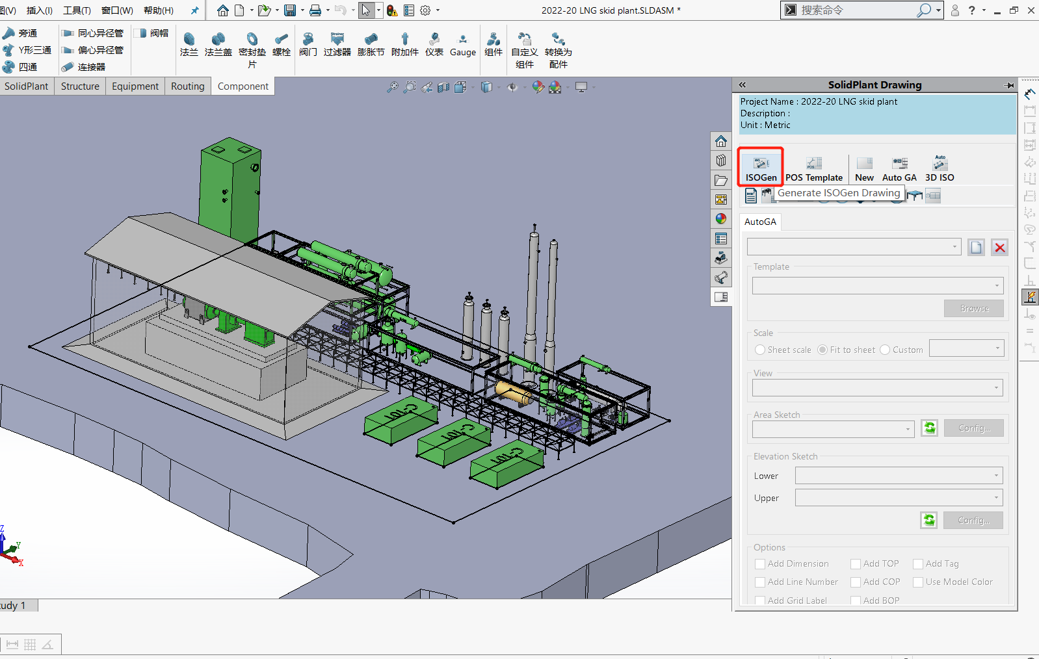The image size is (1039, 659).
Task: Insert a blind flange (法兰盖)
Action: pyautogui.click(x=218, y=44)
